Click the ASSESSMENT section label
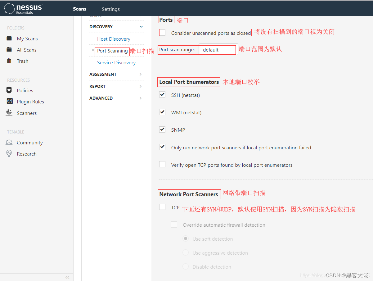 click(x=103, y=74)
